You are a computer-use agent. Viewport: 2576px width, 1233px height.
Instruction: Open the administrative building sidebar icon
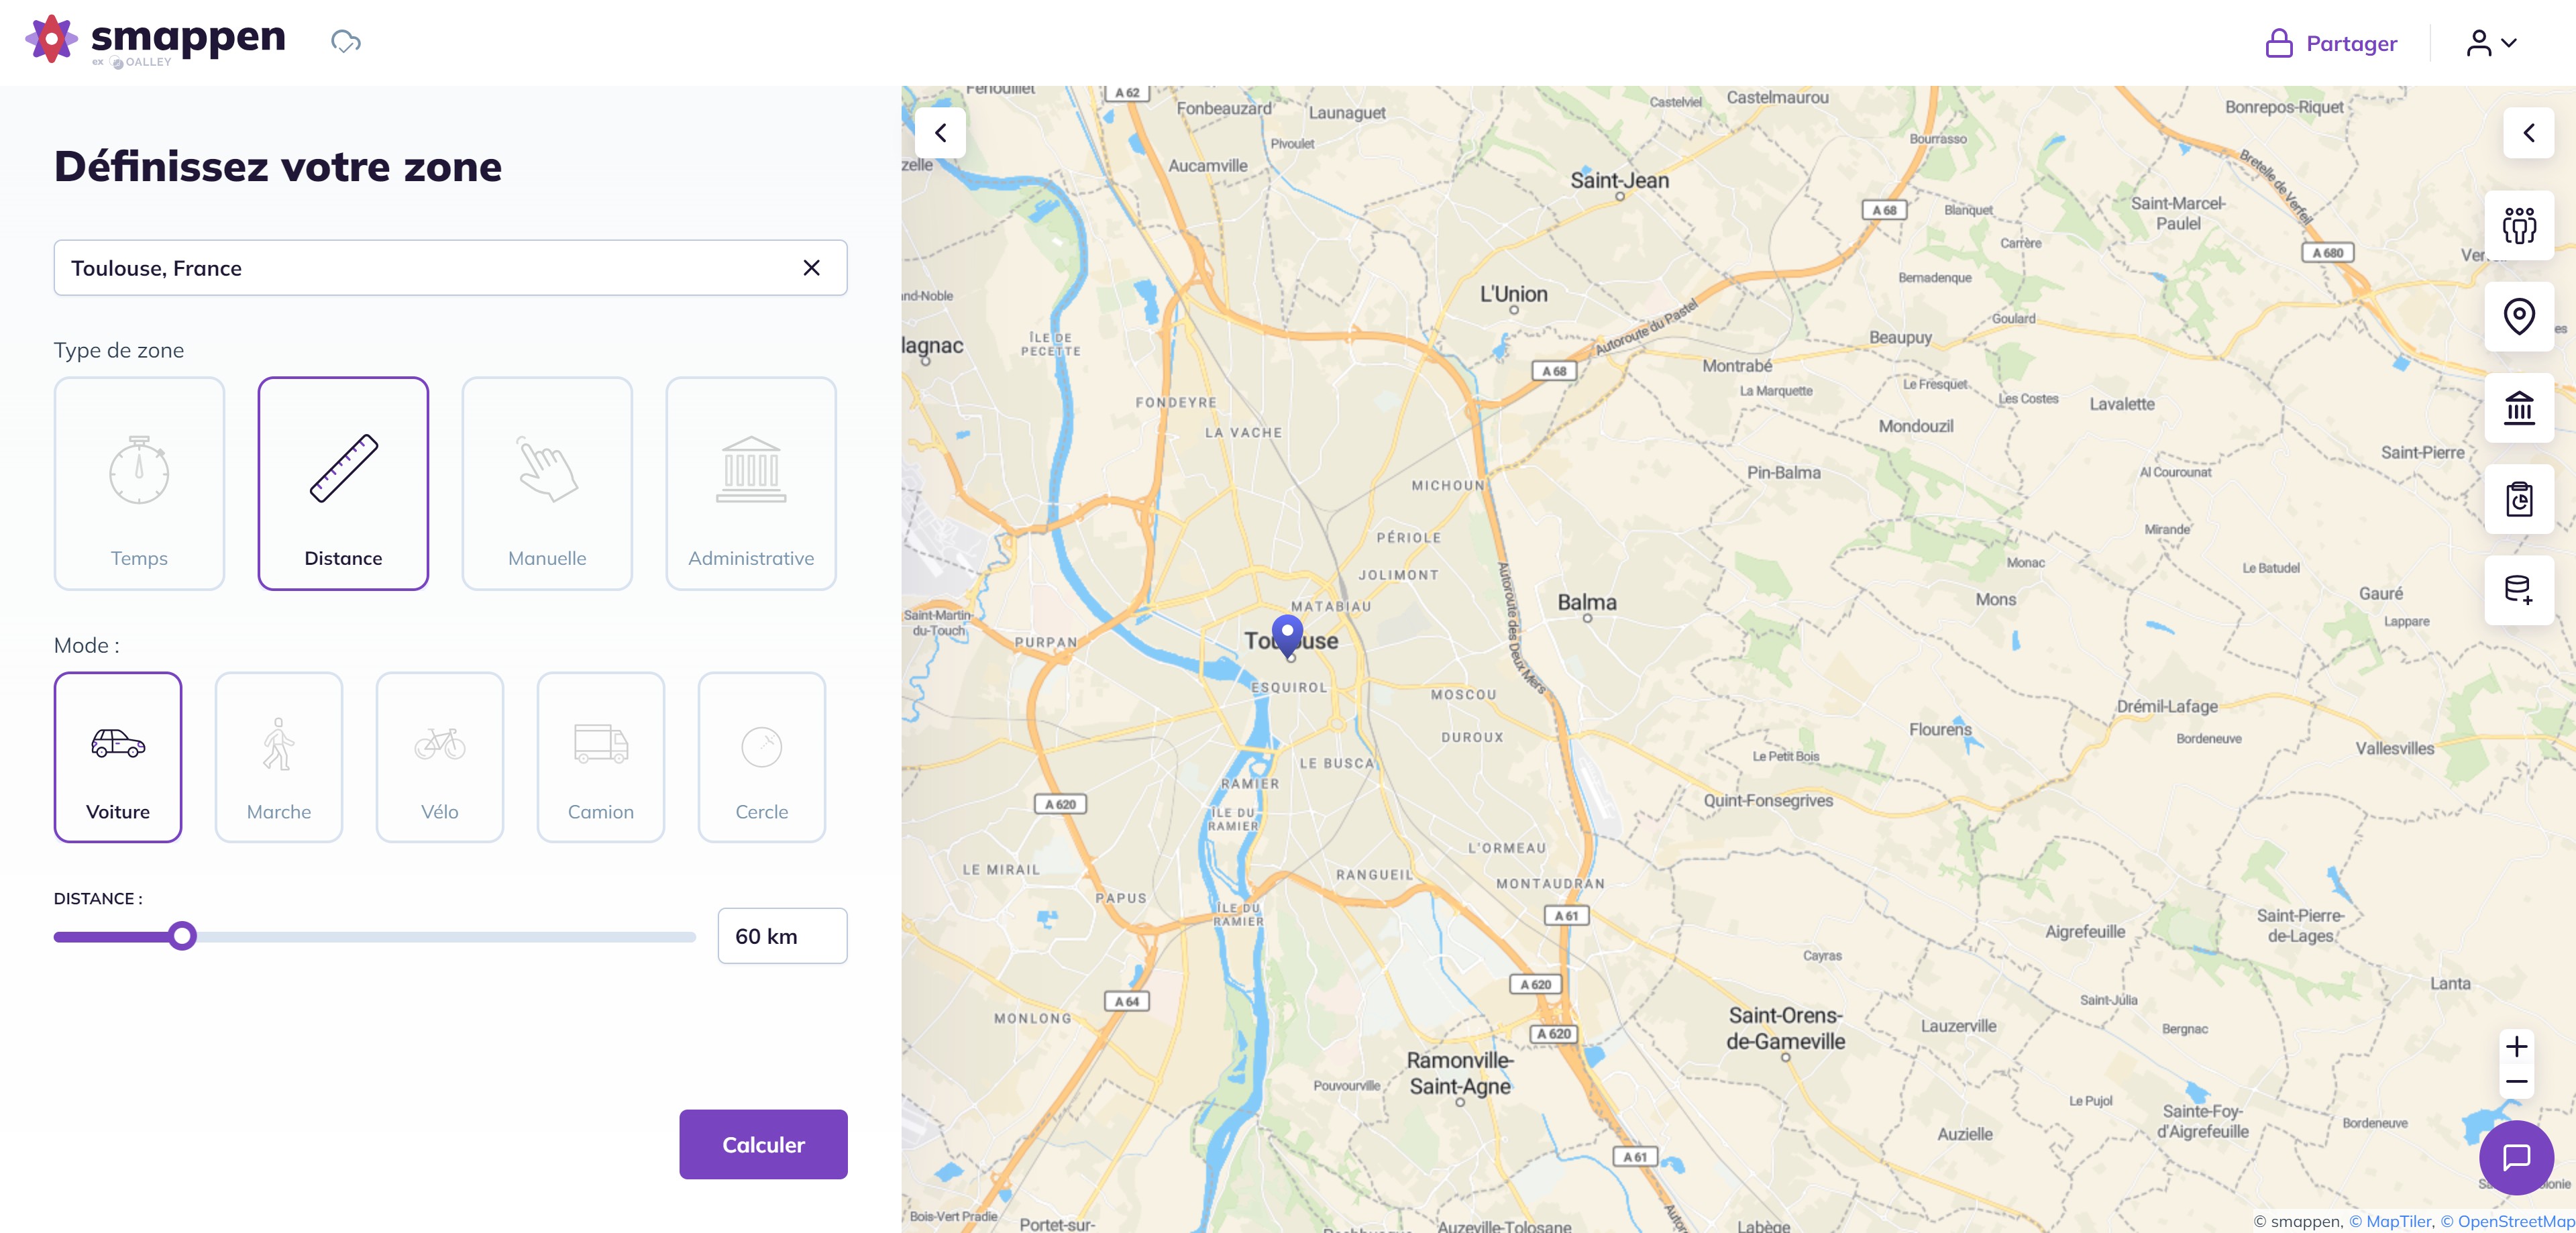2518,408
